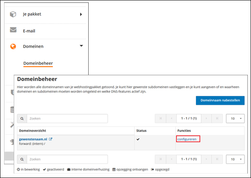Viewport: 251px width, 178px height.
Task: Click the 'geactiveerd' checkmark legend icon
Action: point(45,170)
